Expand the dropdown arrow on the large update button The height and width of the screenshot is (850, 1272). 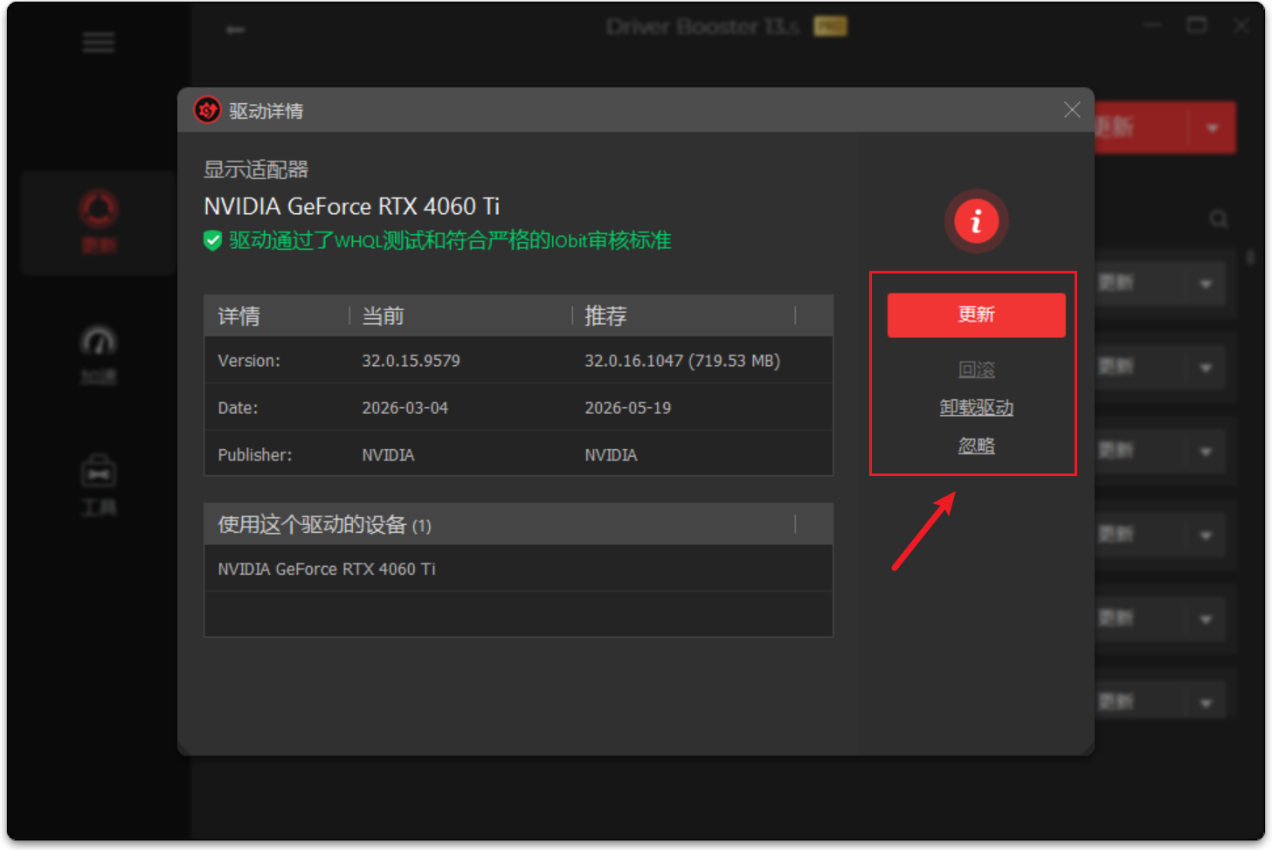click(x=1213, y=128)
